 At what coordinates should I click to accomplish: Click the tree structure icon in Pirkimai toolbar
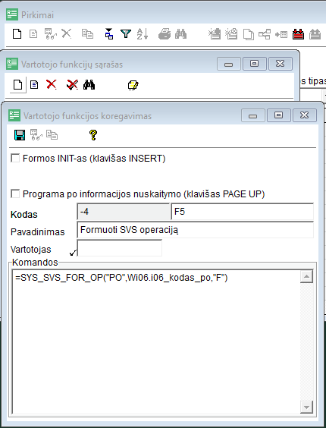265,34
